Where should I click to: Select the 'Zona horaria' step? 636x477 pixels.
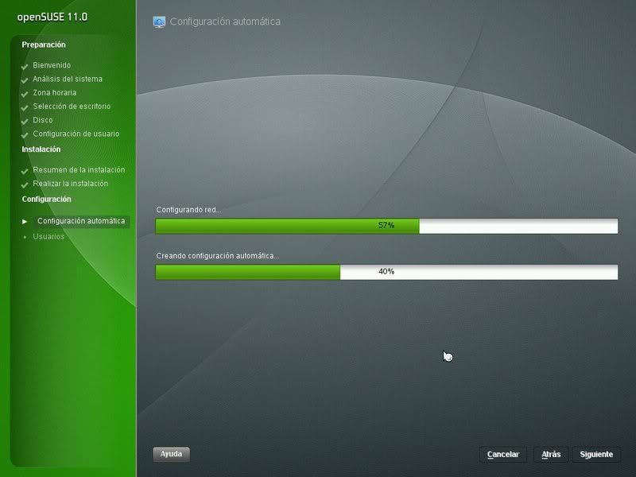point(54,93)
